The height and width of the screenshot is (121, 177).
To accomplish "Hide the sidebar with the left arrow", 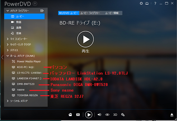I will tap(2, 57).
